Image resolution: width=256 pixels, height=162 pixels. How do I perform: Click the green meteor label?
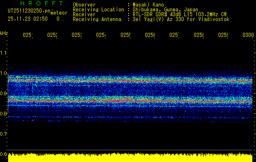click(x=59, y=13)
